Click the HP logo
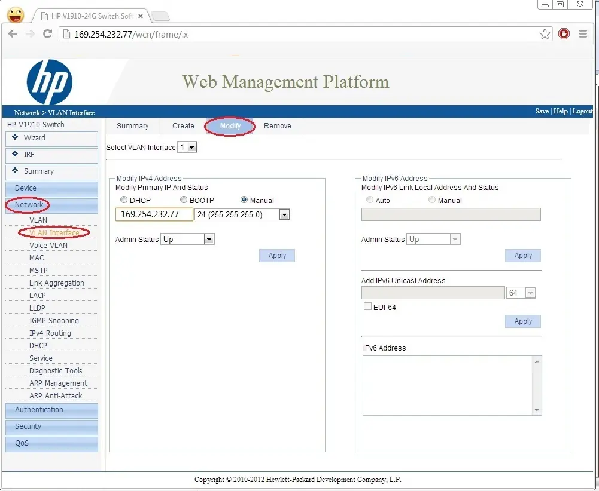 pyautogui.click(x=50, y=82)
